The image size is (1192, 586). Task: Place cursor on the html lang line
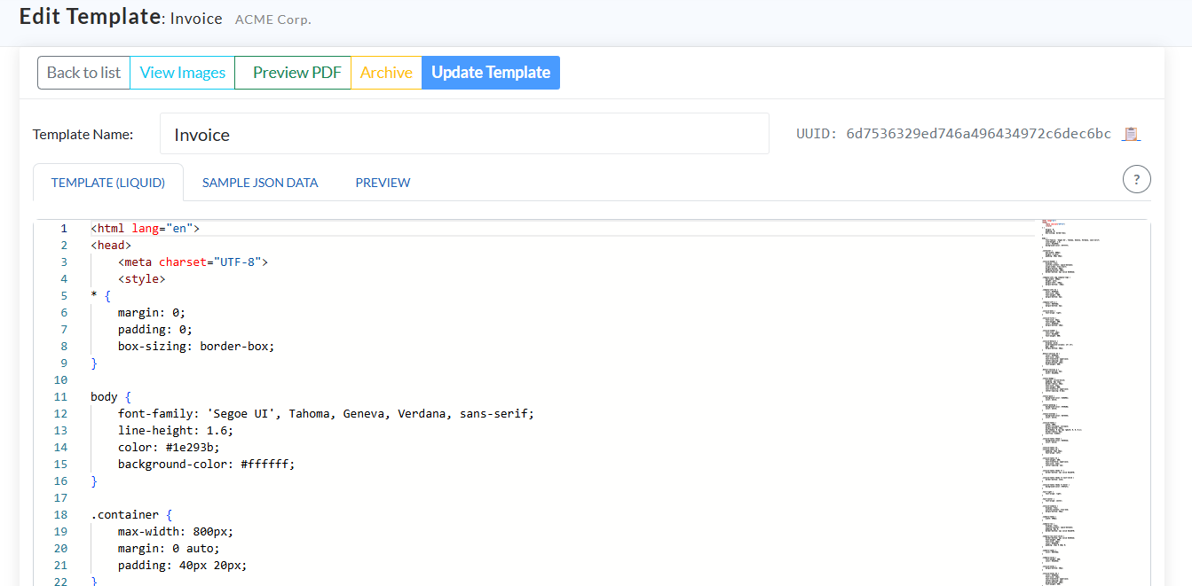145,229
